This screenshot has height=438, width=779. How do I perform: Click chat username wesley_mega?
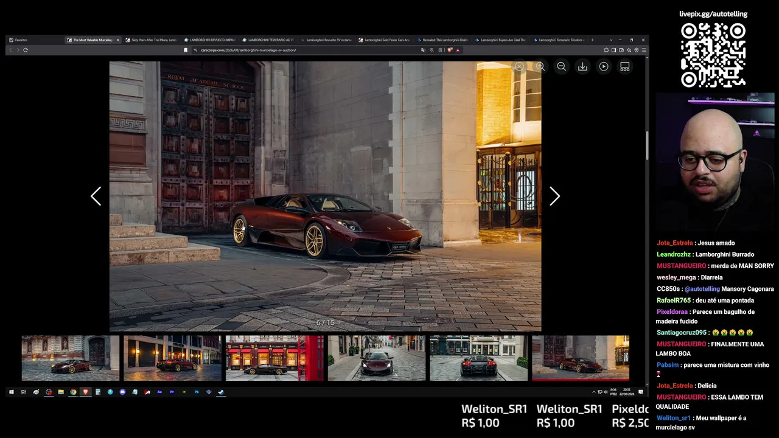(x=676, y=277)
